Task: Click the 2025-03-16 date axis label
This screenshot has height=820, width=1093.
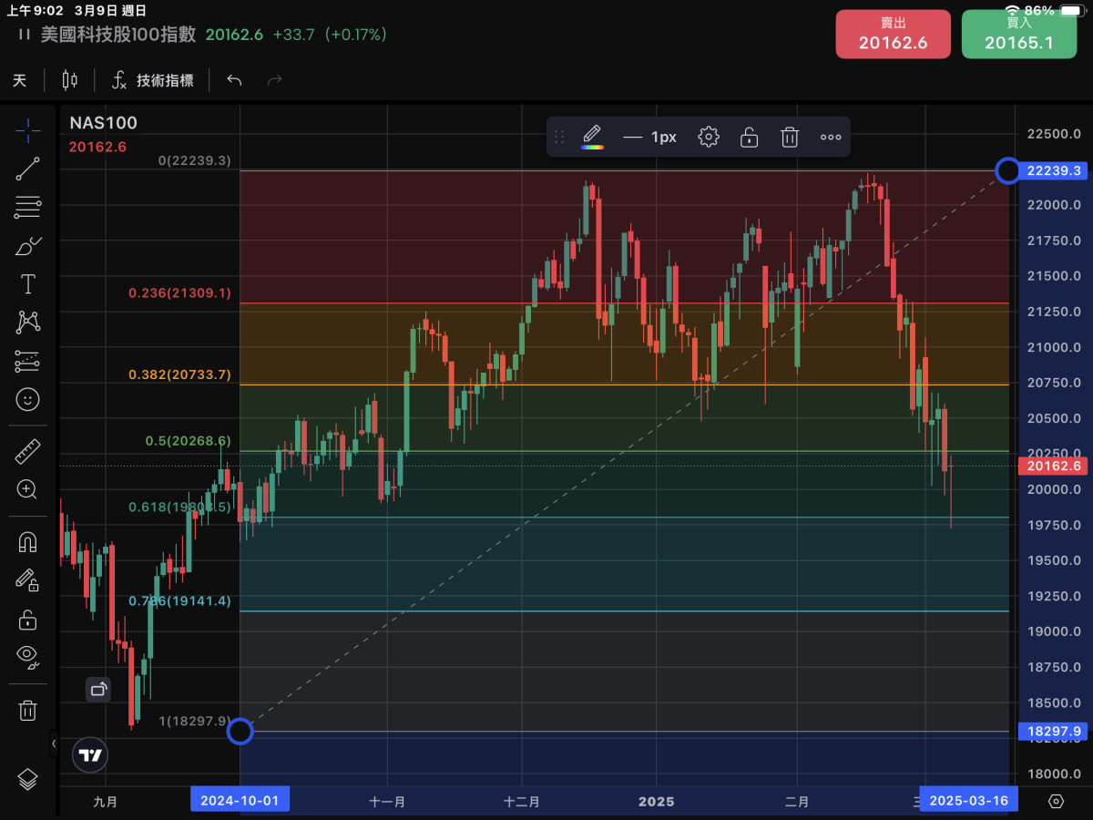Action: click(968, 801)
